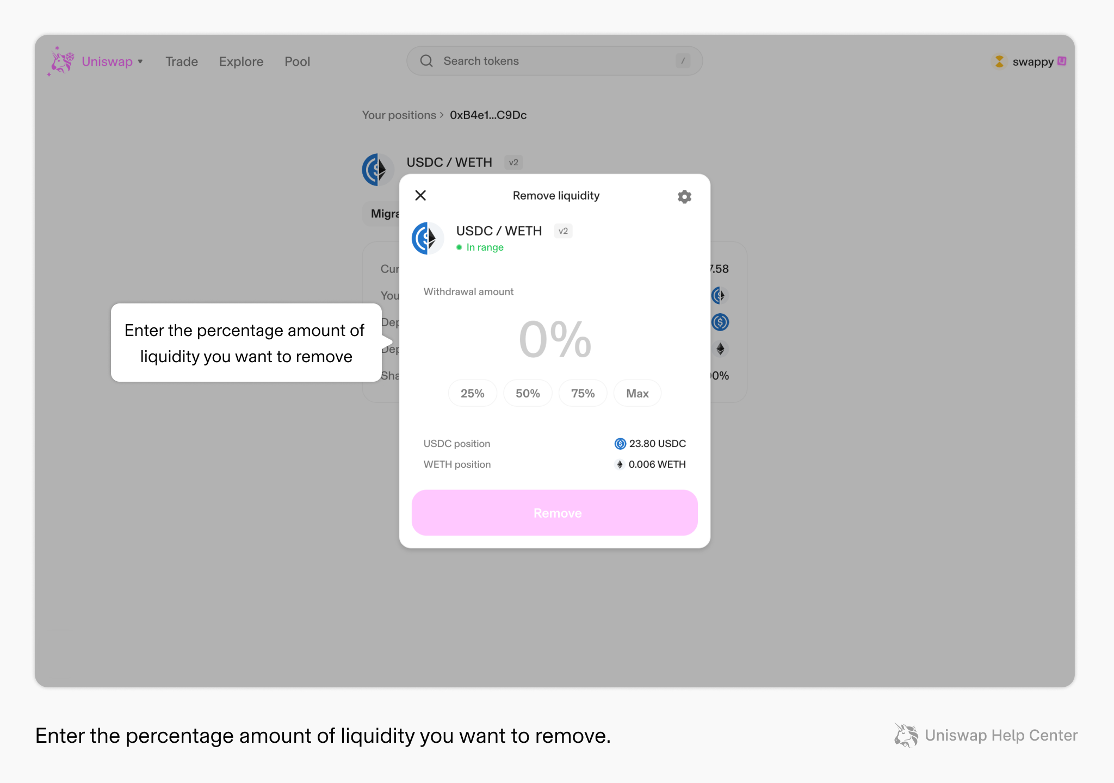Click the 0.006 WETH value

tap(657, 464)
